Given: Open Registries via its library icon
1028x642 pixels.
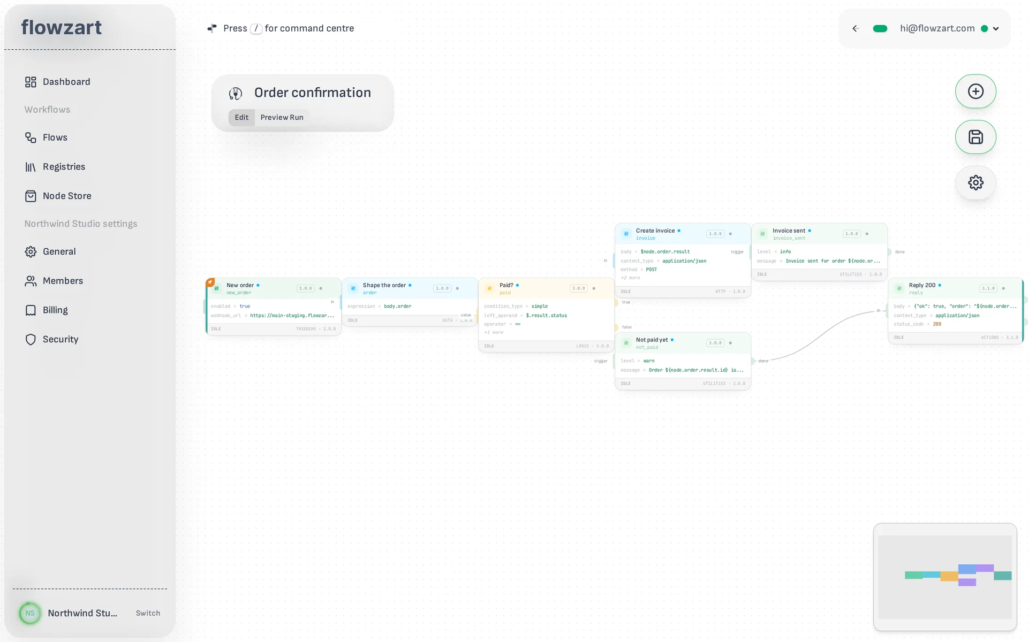Looking at the screenshot, I should (31, 167).
